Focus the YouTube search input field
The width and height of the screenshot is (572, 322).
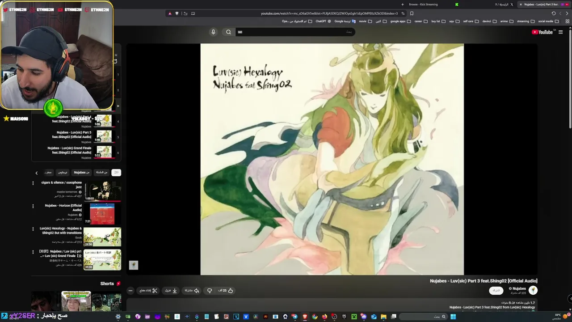point(295,32)
